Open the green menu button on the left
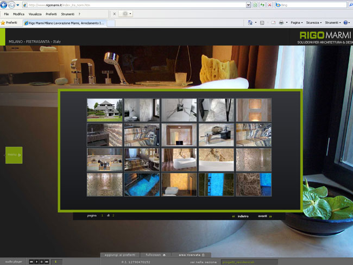Viewport: 353px width, 265px height. [14, 155]
